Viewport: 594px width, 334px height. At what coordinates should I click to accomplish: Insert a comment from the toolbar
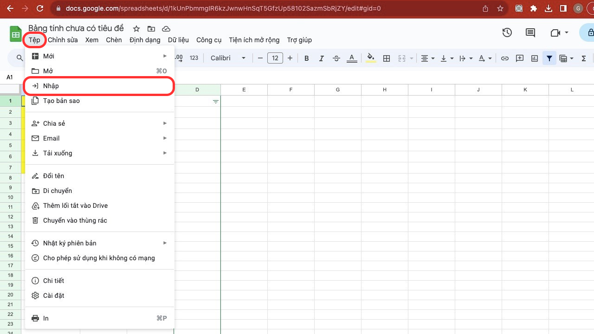(520, 58)
